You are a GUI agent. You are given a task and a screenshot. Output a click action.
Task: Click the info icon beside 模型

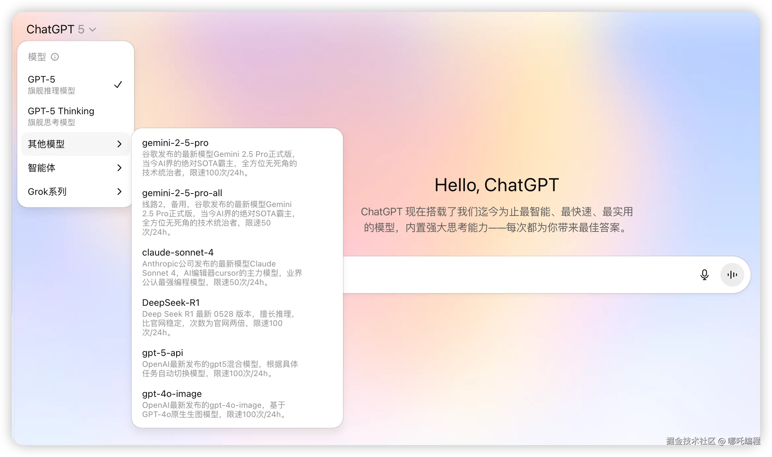click(x=55, y=57)
